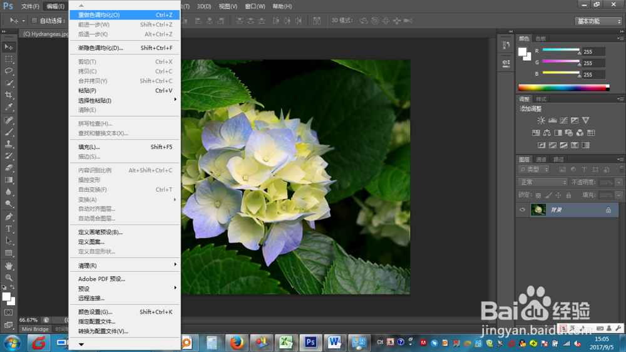Toggle the Auto-Select checkbox

pyautogui.click(x=34, y=21)
